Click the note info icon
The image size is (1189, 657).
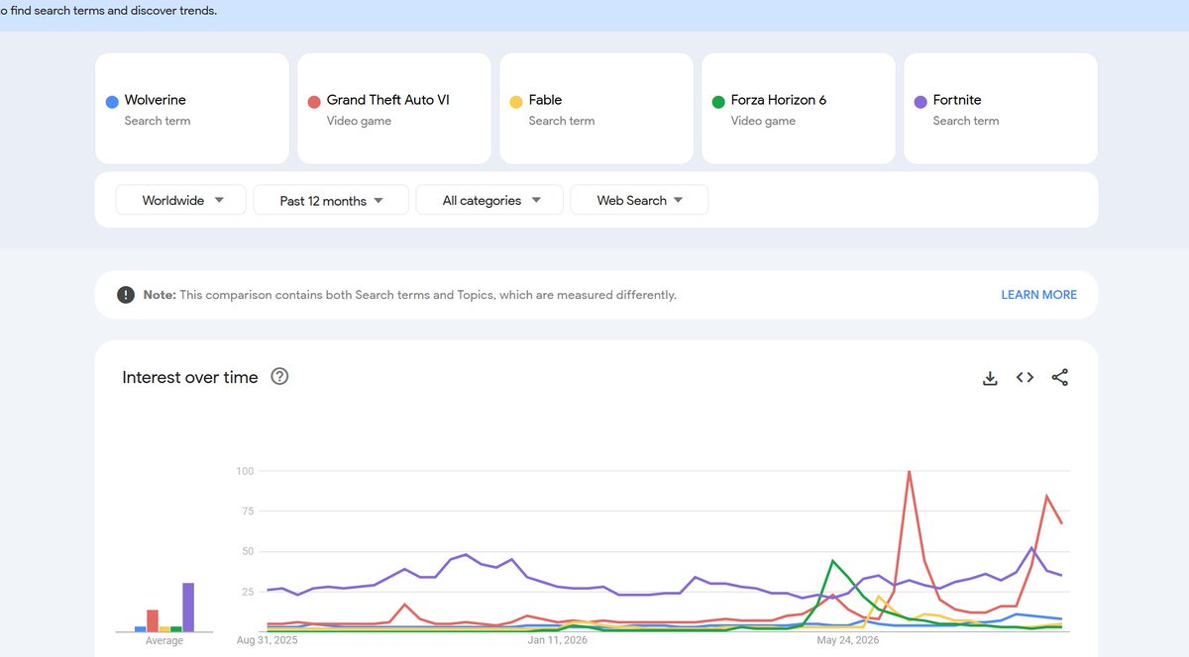[126, 295]
